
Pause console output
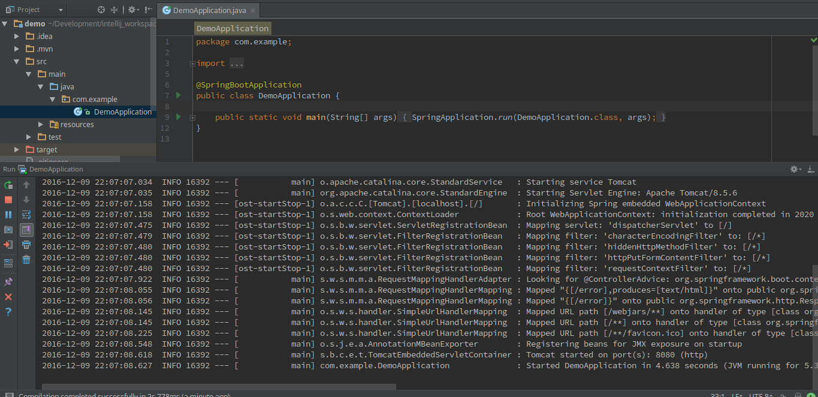pyautogui.click(x=8, y=214)
